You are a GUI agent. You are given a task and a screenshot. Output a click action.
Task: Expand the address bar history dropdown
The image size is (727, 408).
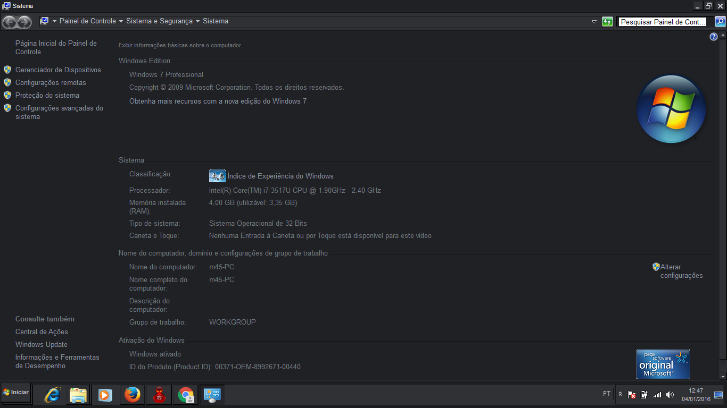click(x=594, y=22)
